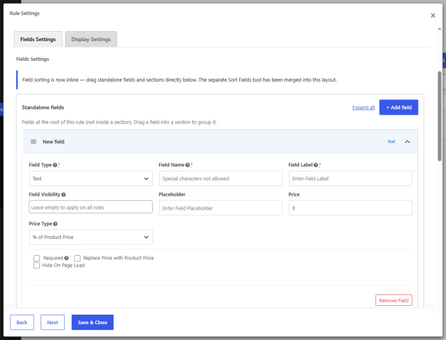Click the scrollbar up arrow
The width and height of the screenshot is (446, 340).
click(440, 28)
